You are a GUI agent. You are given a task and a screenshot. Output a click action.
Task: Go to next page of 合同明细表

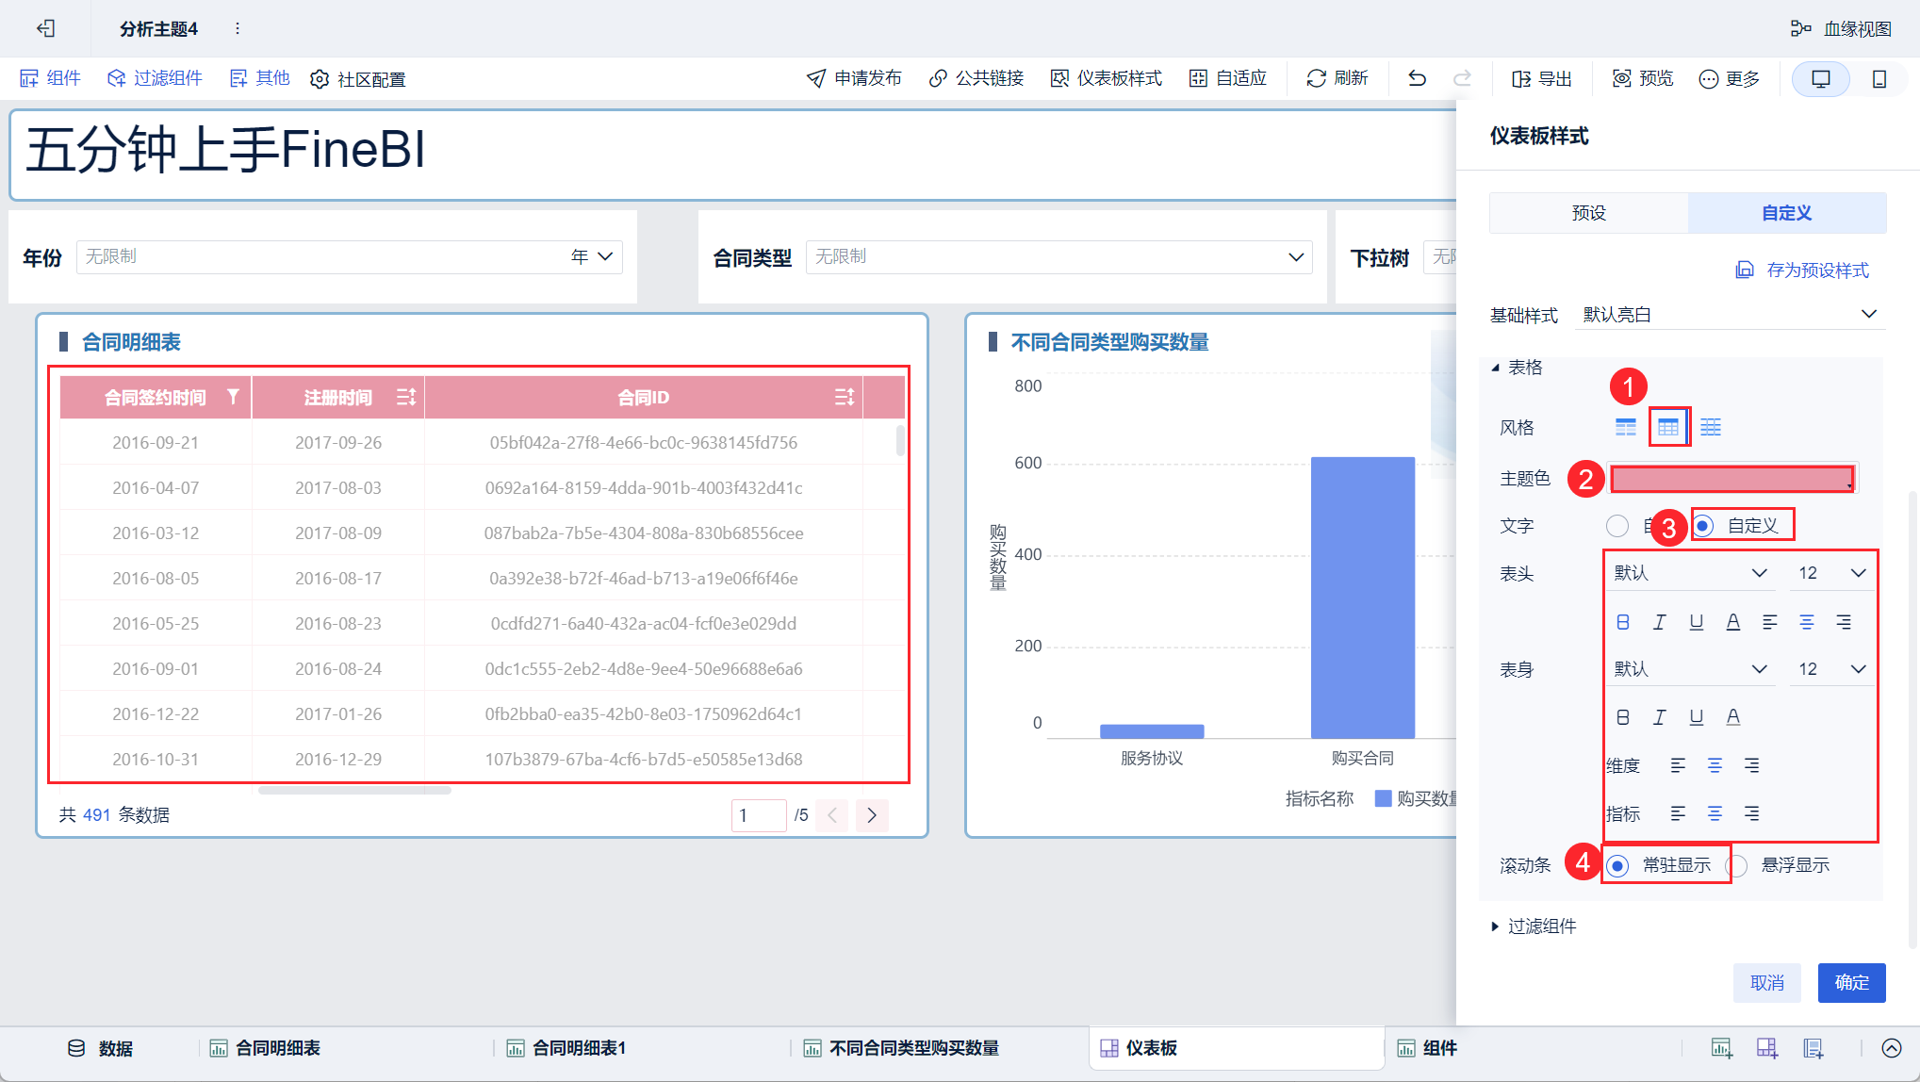[x=872, y=815]
